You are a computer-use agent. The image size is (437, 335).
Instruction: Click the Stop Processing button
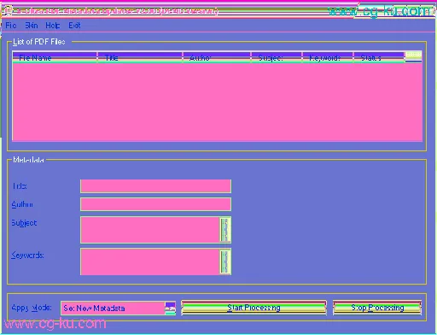click(377, 308)
